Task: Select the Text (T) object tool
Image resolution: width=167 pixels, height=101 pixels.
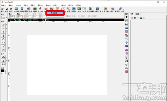Action: click(127, 17)
